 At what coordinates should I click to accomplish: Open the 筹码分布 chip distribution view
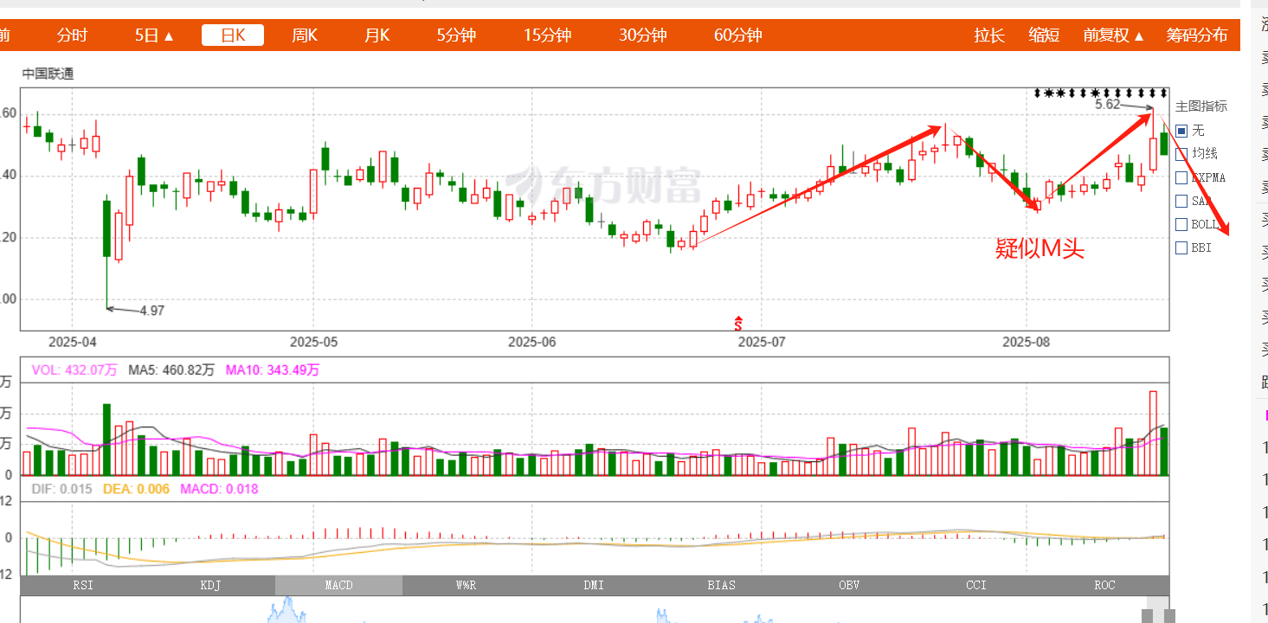tap(1197, 35)
